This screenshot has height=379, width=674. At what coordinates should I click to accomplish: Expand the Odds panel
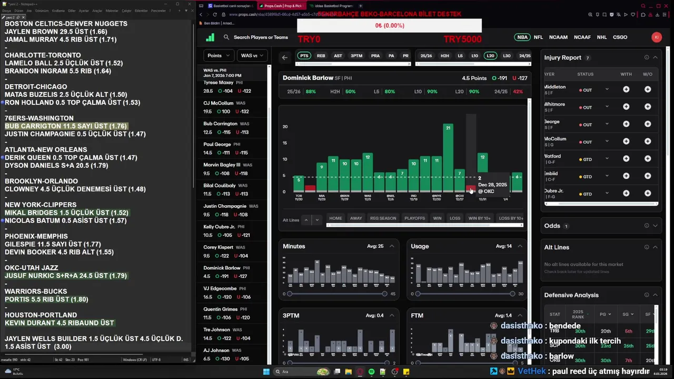[x=655, y=226]
